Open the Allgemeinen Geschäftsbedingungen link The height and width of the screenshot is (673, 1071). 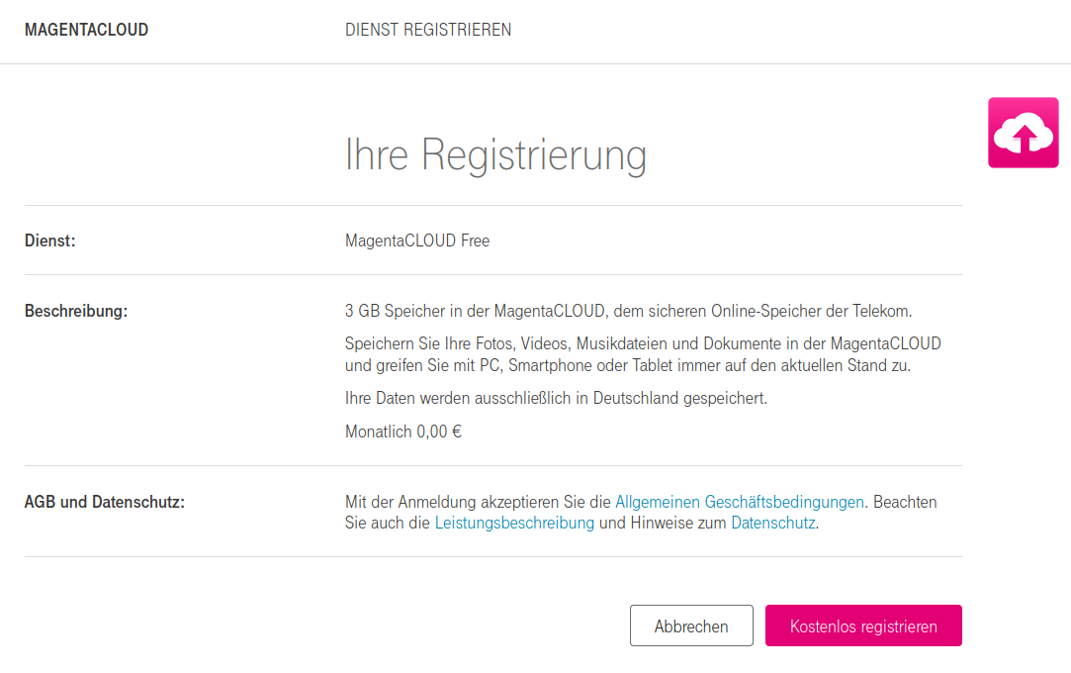pos(739,502)
